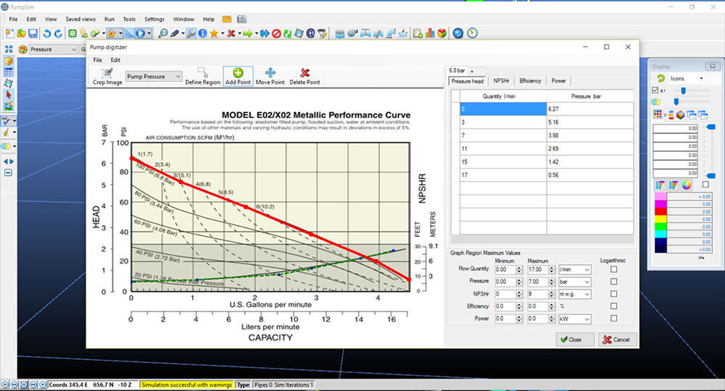Uncheck the checked box in Display panel

click(x=655, y=90)
